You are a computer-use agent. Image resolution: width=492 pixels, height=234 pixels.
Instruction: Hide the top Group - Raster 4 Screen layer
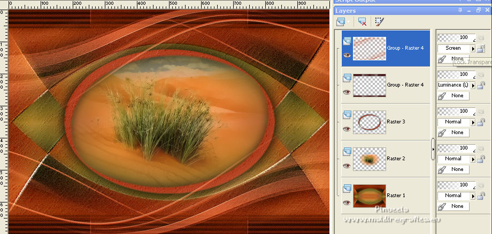(347, 56)
